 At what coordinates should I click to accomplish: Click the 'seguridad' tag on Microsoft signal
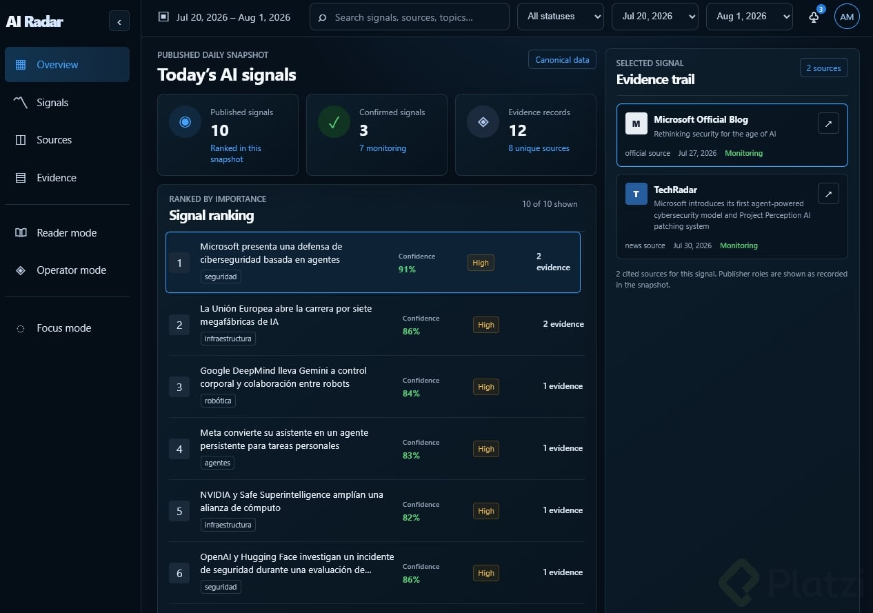221,277
